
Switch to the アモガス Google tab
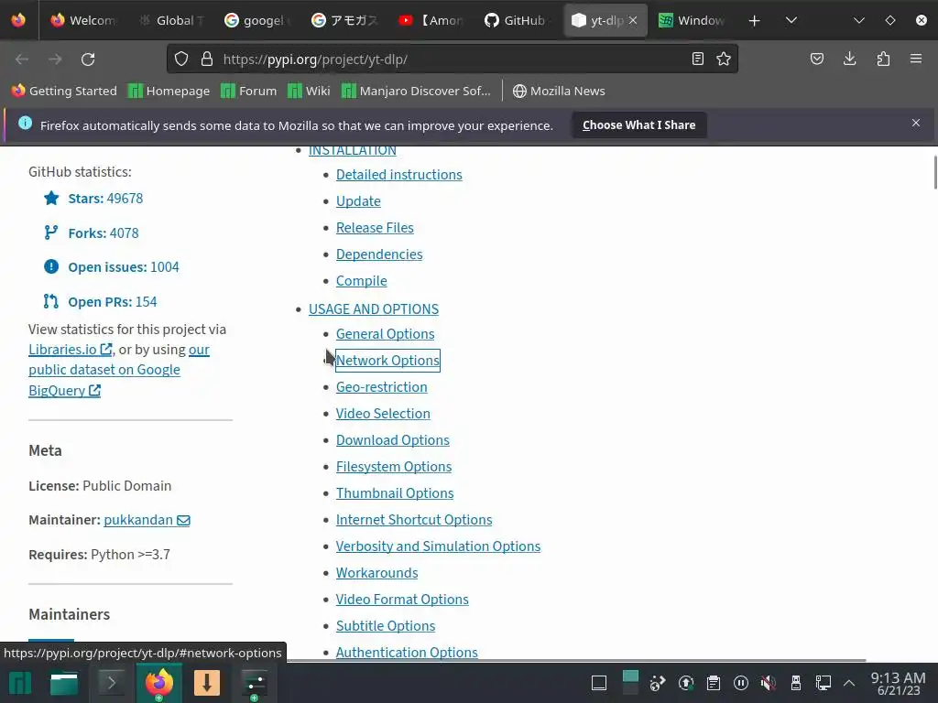point(345,20)
